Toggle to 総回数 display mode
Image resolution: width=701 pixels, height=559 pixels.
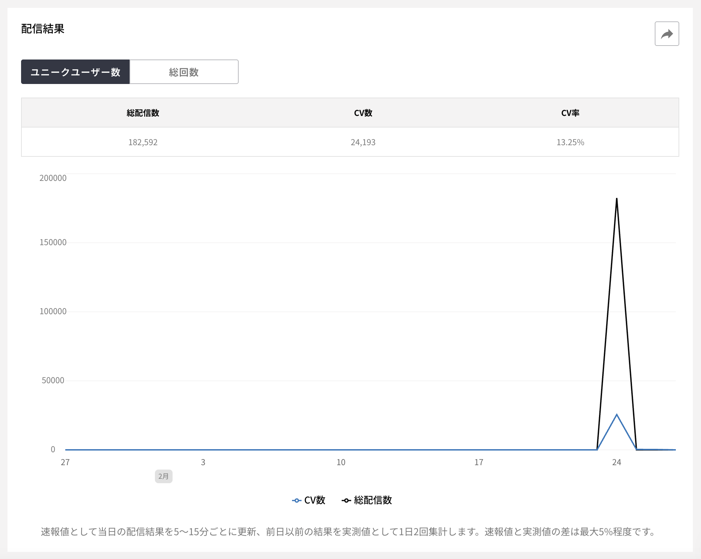(x=184, y=72)
